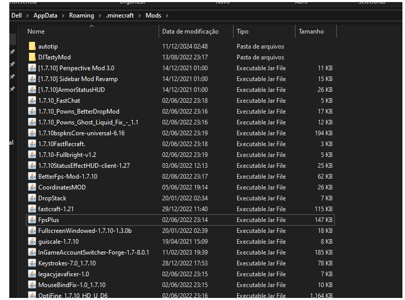The image size is (405, 300).
Task: Select the file name [1.7.10]ArmorStatusHUD
Action: click(x=71, y=90)
